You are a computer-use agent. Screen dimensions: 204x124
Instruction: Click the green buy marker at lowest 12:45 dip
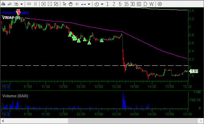[x=89, y=43]
